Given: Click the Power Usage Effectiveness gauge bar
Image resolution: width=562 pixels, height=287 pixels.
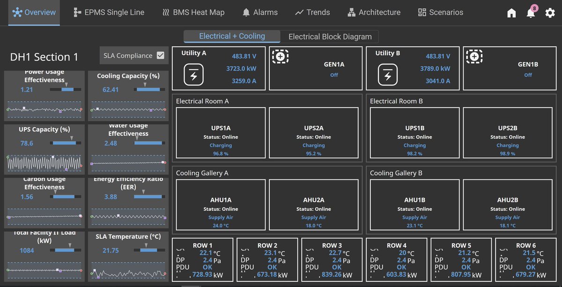Looking at the screenshot, I should (x=67, y=89).
